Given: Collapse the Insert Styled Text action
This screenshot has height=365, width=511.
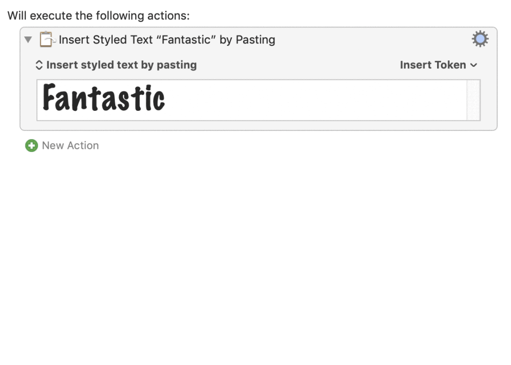Looking at the screenshot, I should (x=28, y=39).
